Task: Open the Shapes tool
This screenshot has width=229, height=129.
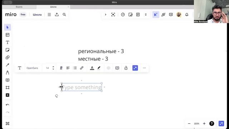Action: click(8, 57)
